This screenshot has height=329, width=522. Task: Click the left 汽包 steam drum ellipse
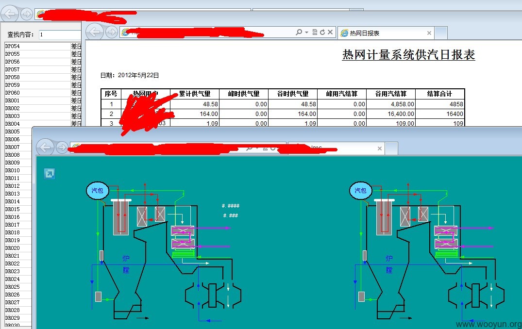[97, 191]
